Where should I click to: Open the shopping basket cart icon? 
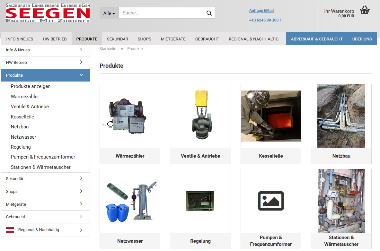(365, 10)
